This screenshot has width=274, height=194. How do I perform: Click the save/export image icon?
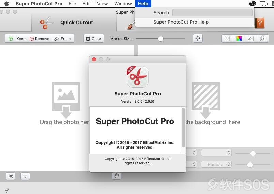point(263,38)
